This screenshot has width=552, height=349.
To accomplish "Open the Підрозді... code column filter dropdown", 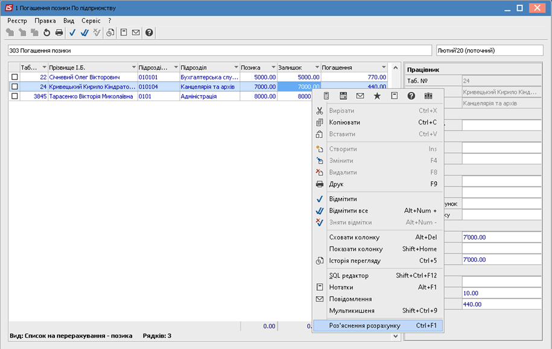I will coord(176,67).
